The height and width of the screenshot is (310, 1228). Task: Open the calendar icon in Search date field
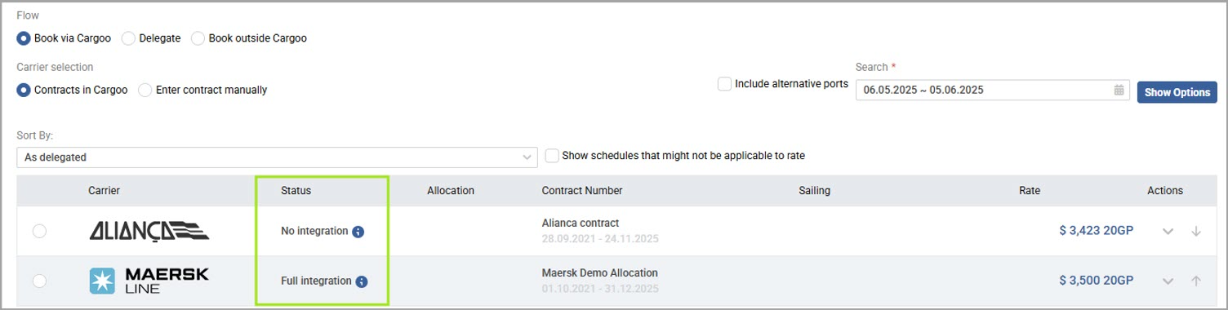click(x=1119, y=91)
